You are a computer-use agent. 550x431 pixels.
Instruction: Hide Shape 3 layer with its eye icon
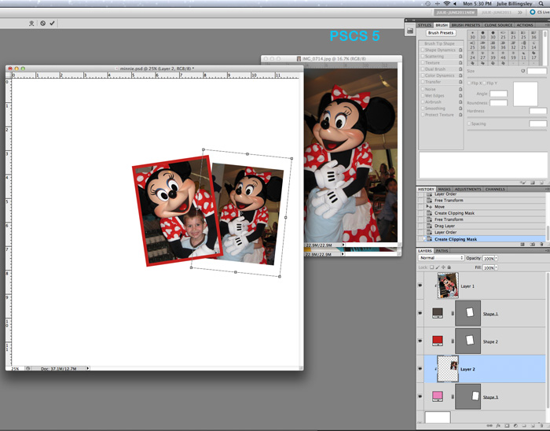pyautogui.click(x=420, y=396)
